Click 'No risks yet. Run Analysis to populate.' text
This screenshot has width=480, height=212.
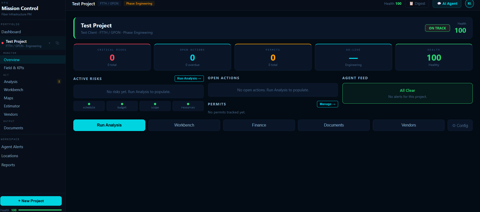point(138,92)
